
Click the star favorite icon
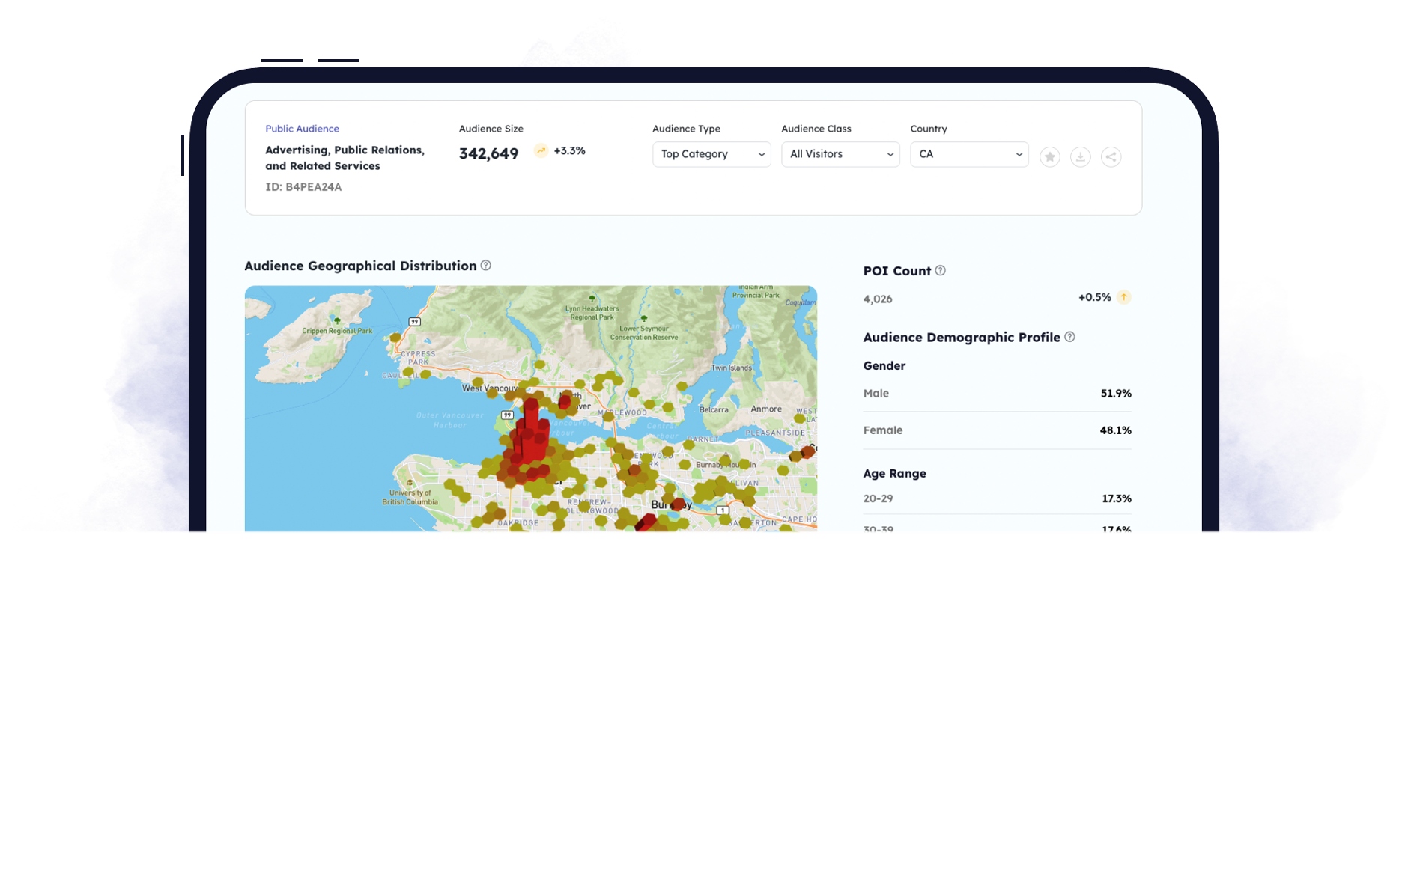pyautogui.click(x=1049, y=157)
